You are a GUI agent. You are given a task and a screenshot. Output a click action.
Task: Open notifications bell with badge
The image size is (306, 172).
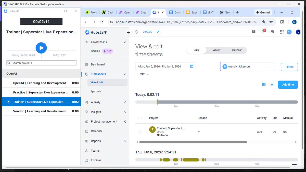(x=263, y=32)
